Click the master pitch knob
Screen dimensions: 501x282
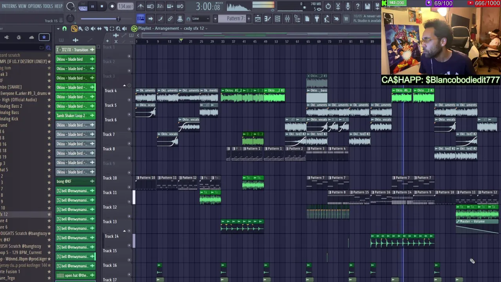coord(70,18)
